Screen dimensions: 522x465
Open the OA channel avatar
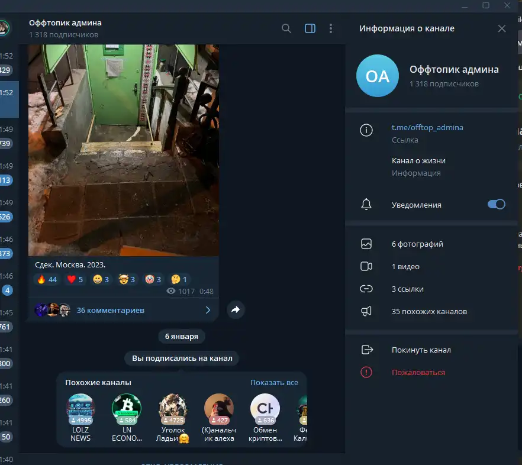(378, 76)
